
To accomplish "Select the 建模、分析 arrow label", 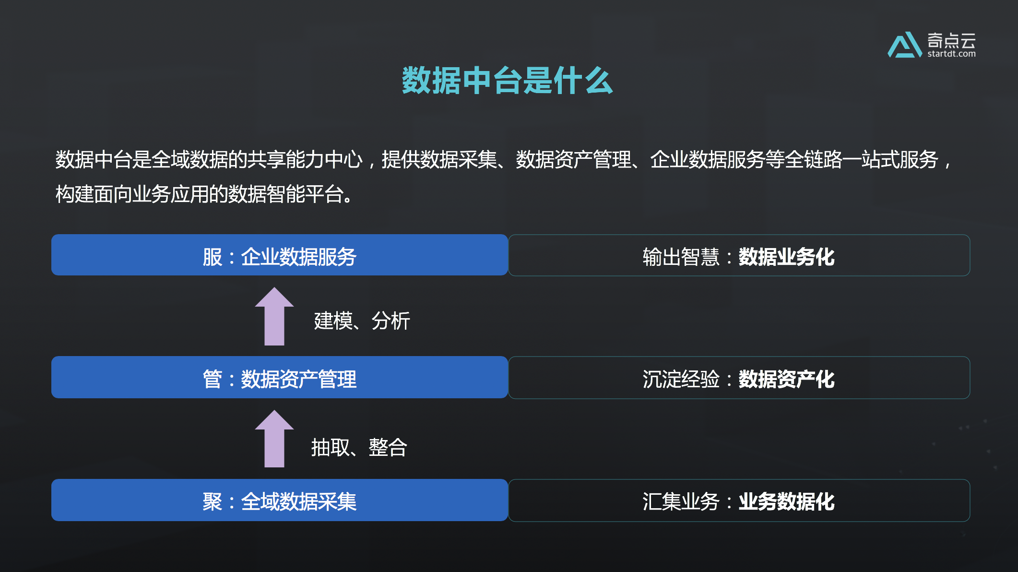I will pos(362,321).
